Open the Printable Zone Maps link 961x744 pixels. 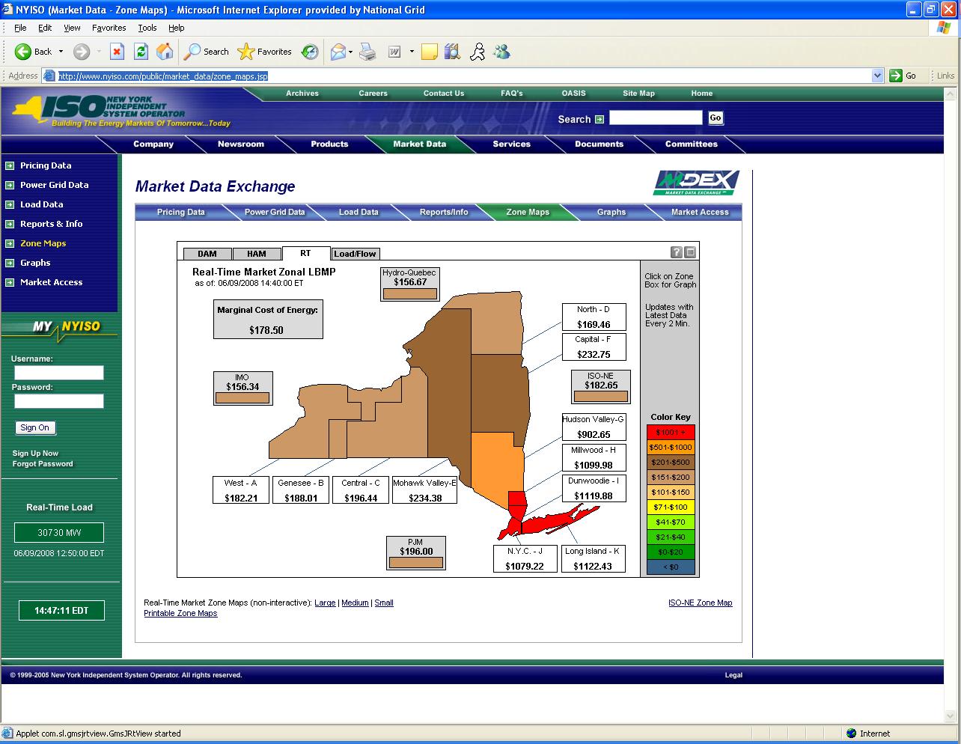click(180, 613)
